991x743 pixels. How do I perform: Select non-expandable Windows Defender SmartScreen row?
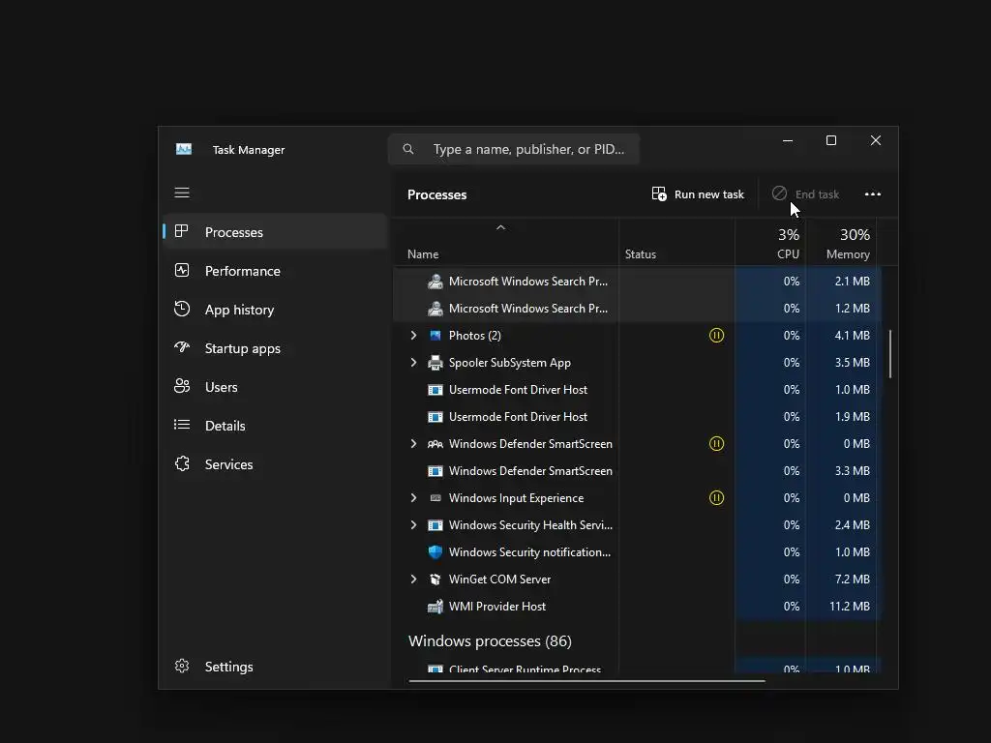point(637,471)
